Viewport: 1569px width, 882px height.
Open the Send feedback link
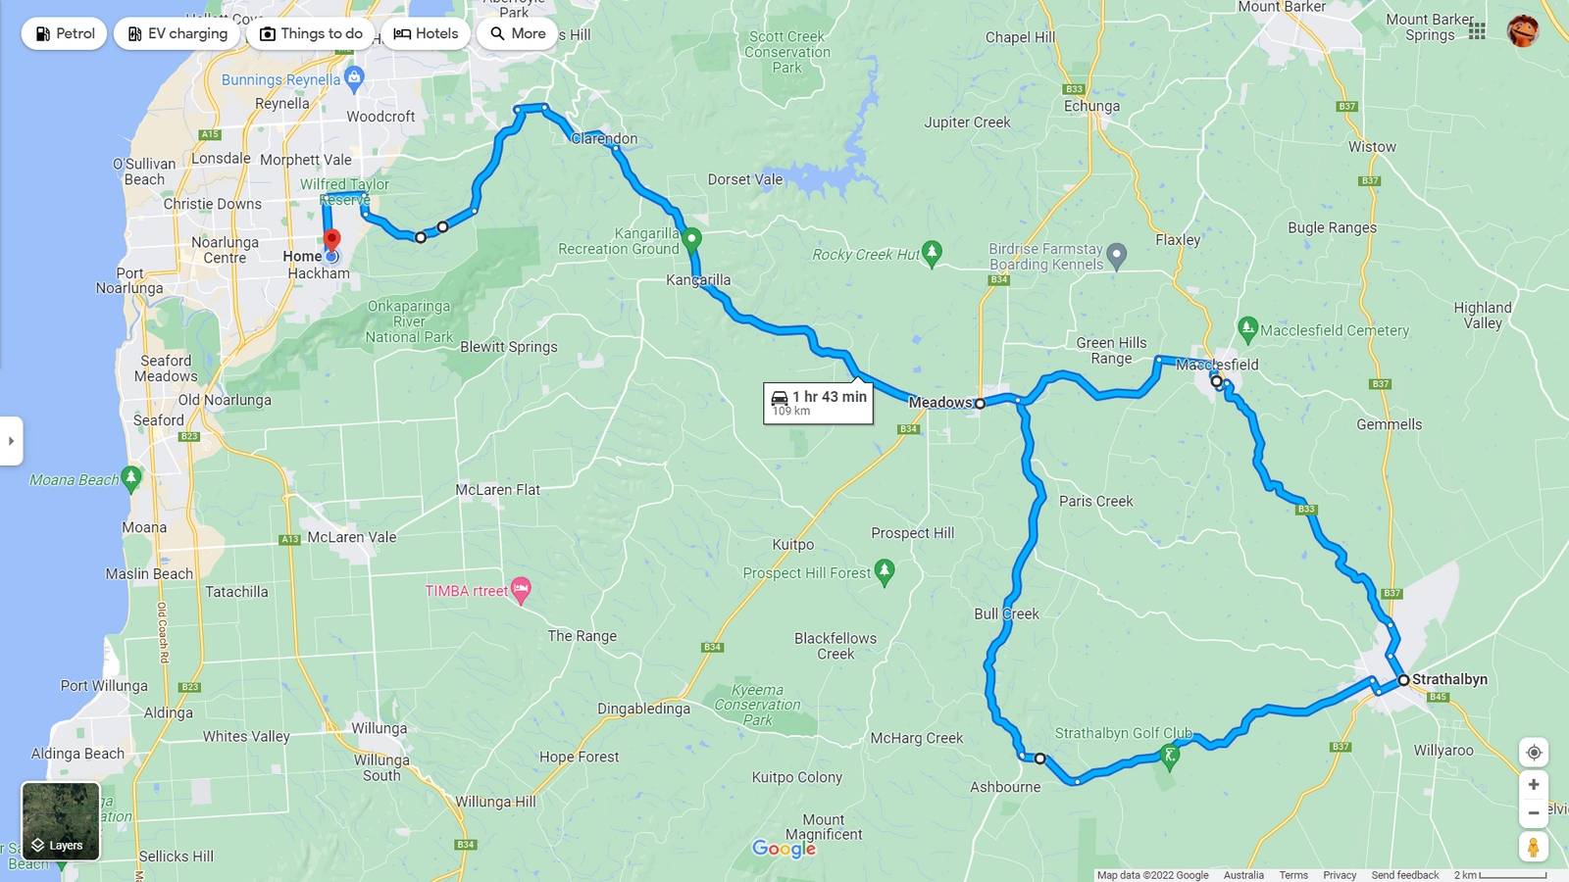(x=1405, y=875)
